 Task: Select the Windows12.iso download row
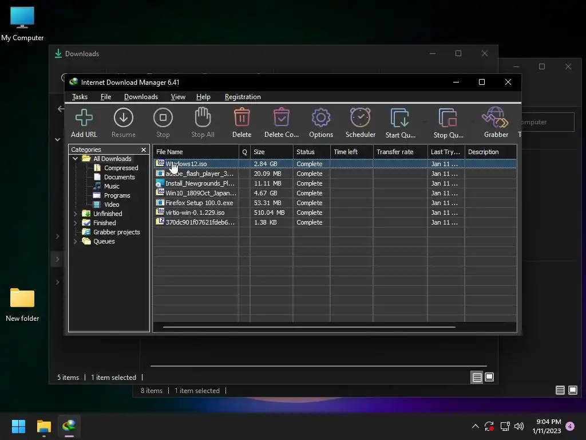coord(335,164)
